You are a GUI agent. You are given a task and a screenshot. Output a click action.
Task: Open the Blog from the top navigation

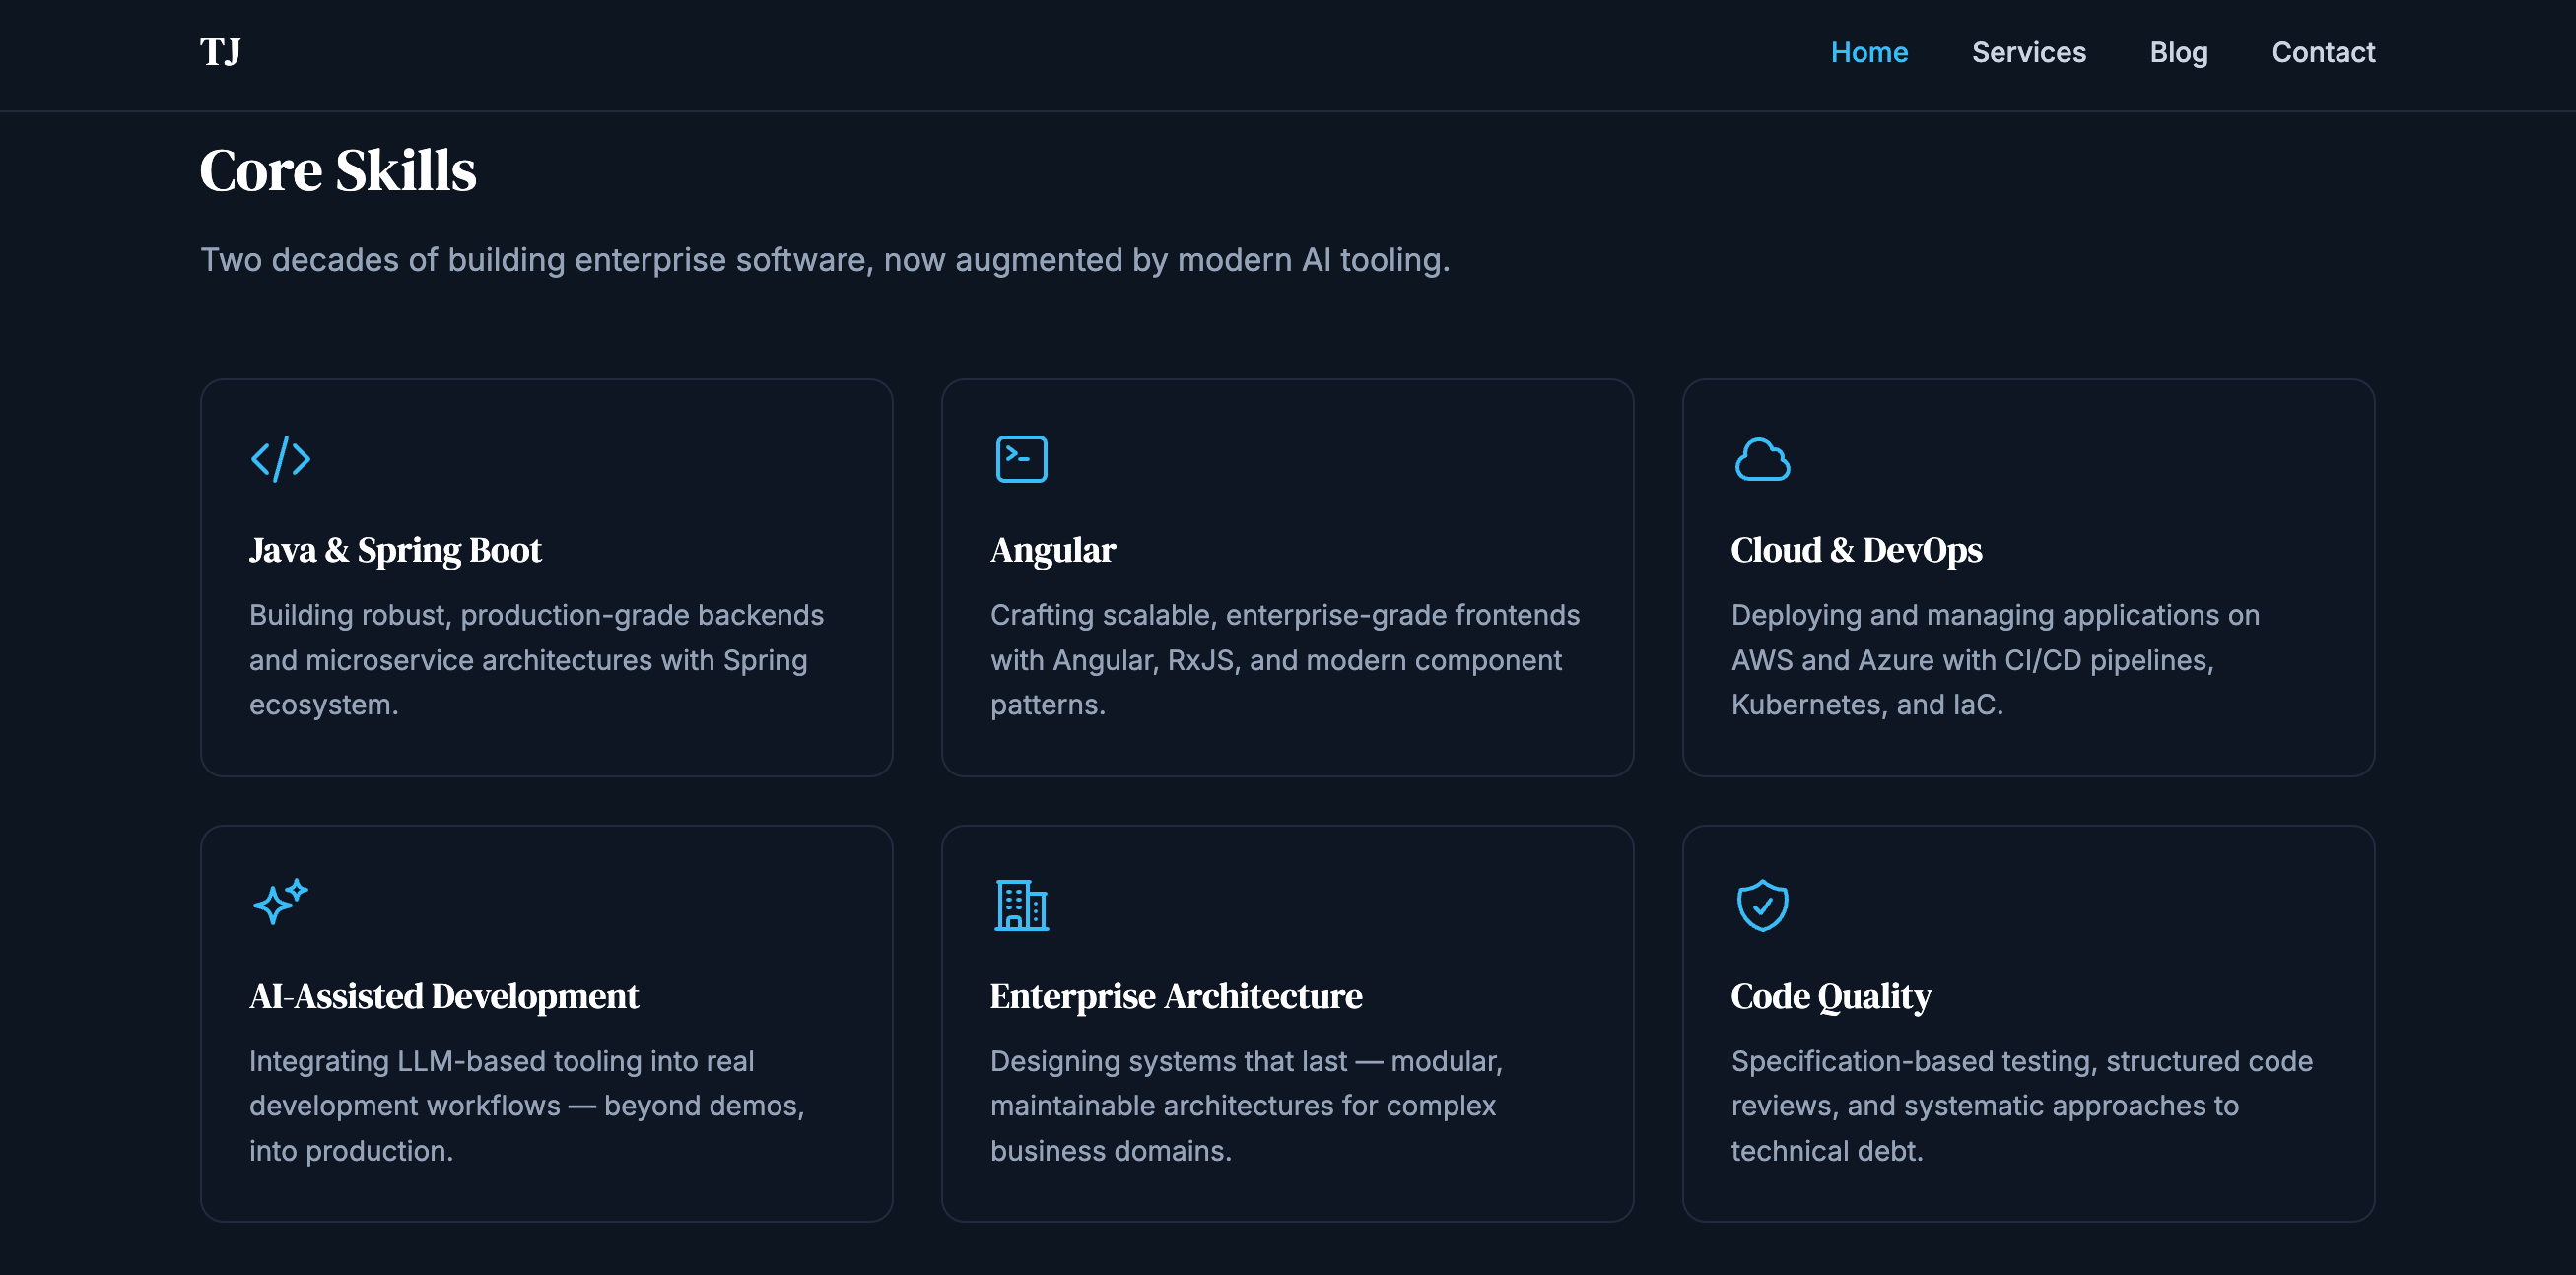2179,52
